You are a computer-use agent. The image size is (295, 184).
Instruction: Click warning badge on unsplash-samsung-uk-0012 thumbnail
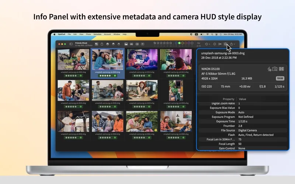point(190,68)
